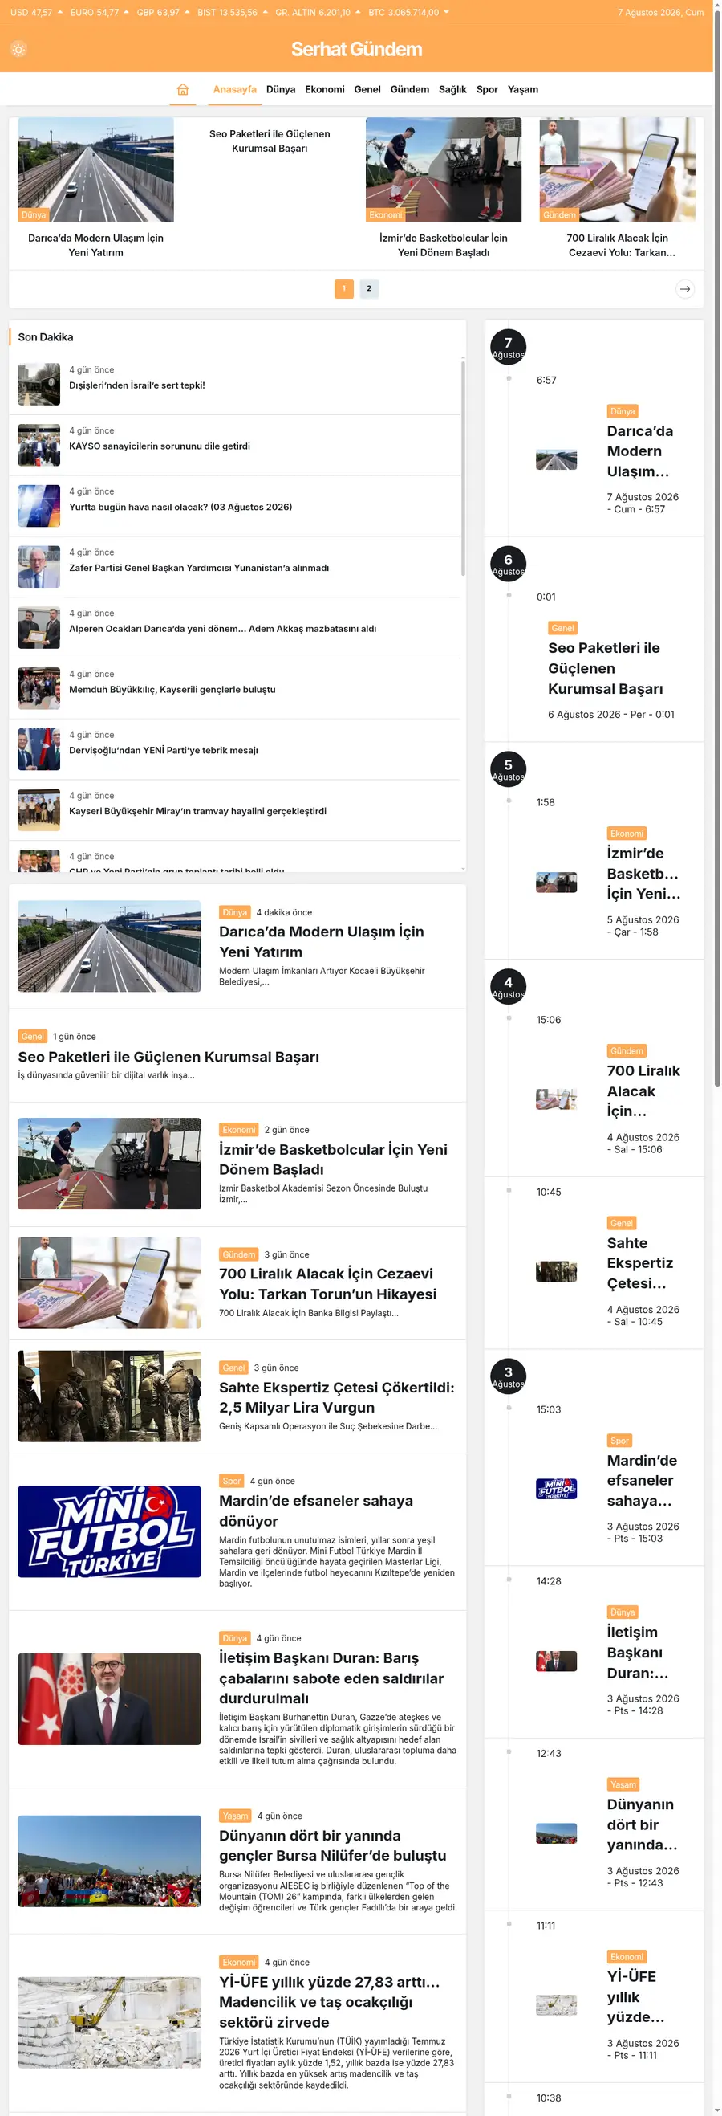This screenshot has height=2116, width=722.
Task: Open İzmir'de Basketbolcular İçin Yeni Dönem in feed
Action: 333,1159
